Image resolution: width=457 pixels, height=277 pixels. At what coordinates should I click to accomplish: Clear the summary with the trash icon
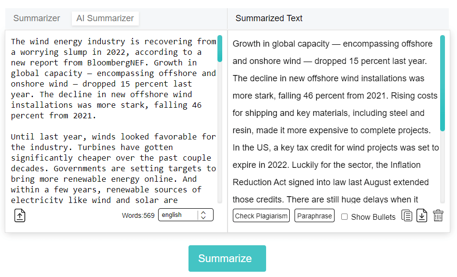coord(437,215)
